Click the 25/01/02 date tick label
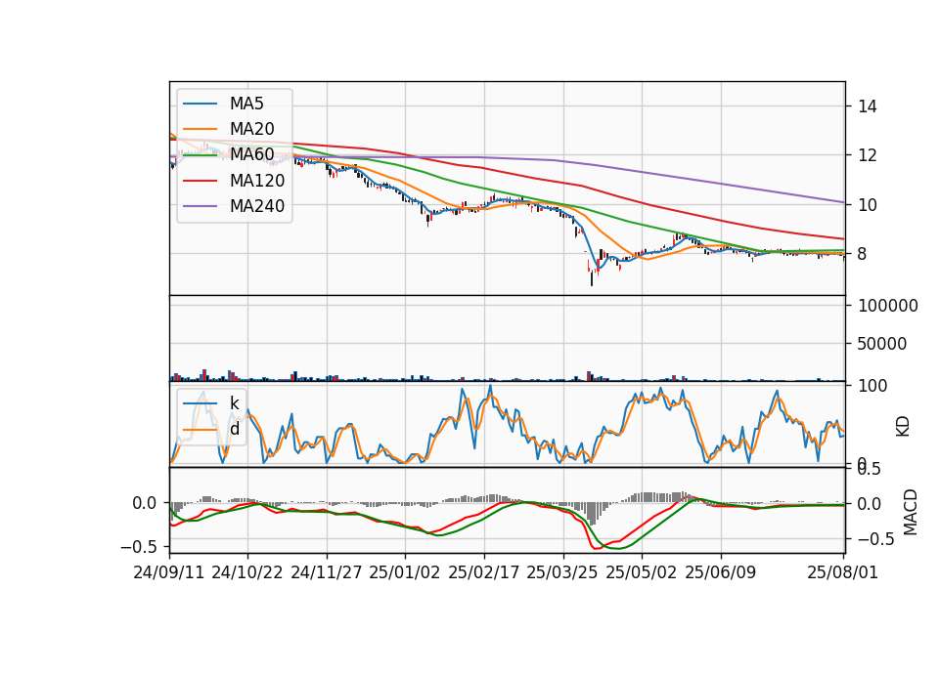Screen dimensions: 939x674 coord(405,572)
